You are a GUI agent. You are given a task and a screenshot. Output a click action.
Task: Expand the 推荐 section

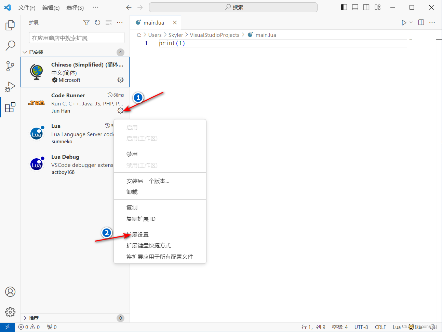(x=75, y=318)
